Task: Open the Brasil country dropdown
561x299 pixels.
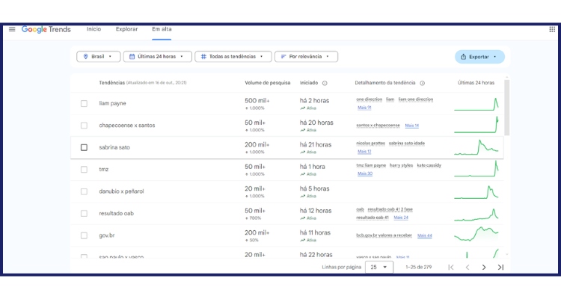Action: pyautogui.click(x=99, y=57)
